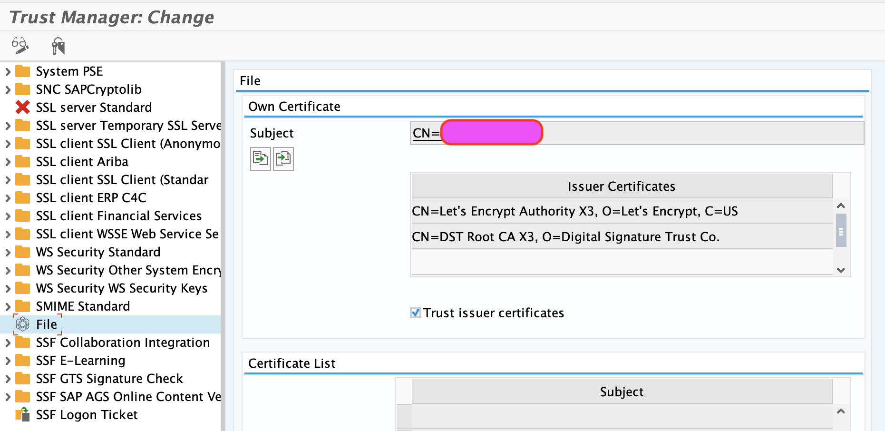885x431 pixels.
Task: Click the System PSE folder icon
Action: [x=22, y=71]
